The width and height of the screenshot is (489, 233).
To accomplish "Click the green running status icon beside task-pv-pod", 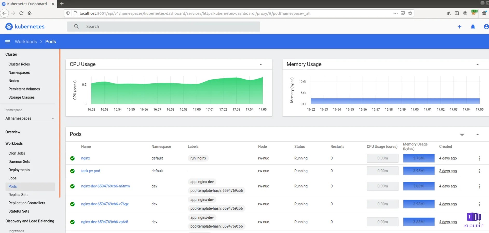I will 72,171.
